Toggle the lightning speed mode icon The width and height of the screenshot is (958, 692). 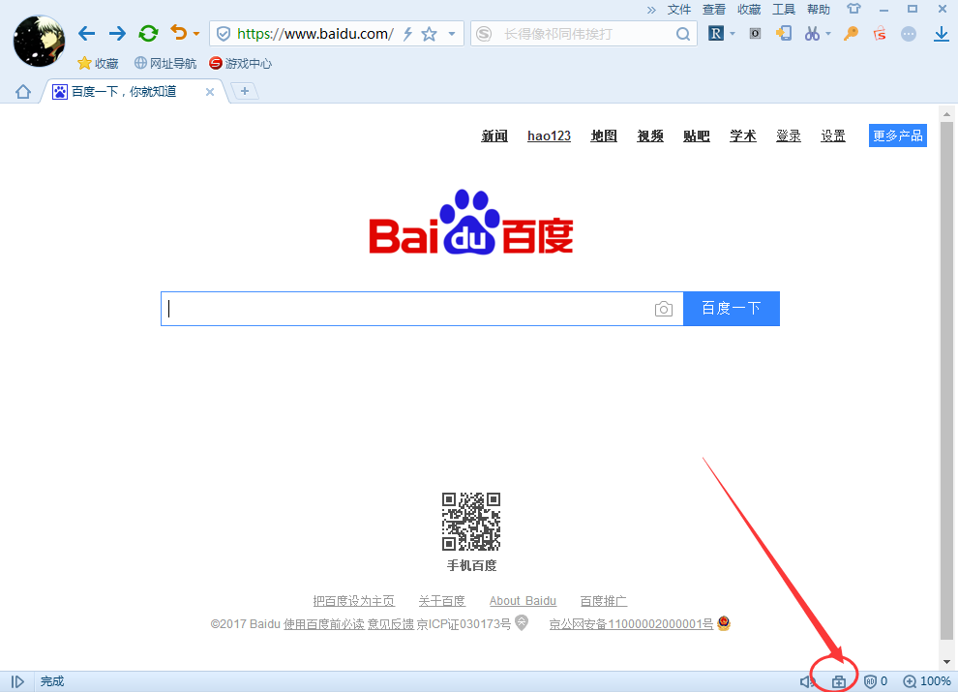[x=408, y=34]
